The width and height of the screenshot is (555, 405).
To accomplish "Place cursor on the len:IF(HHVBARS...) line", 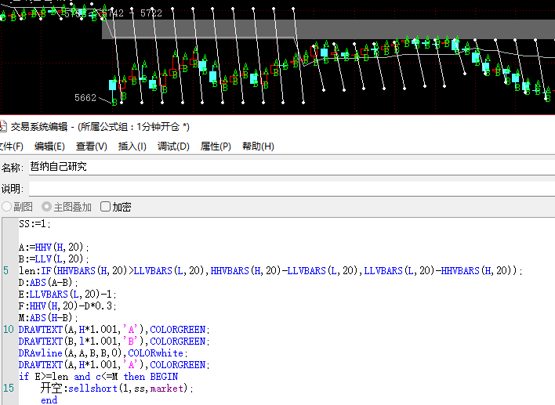I will click(x=270, y=271).
